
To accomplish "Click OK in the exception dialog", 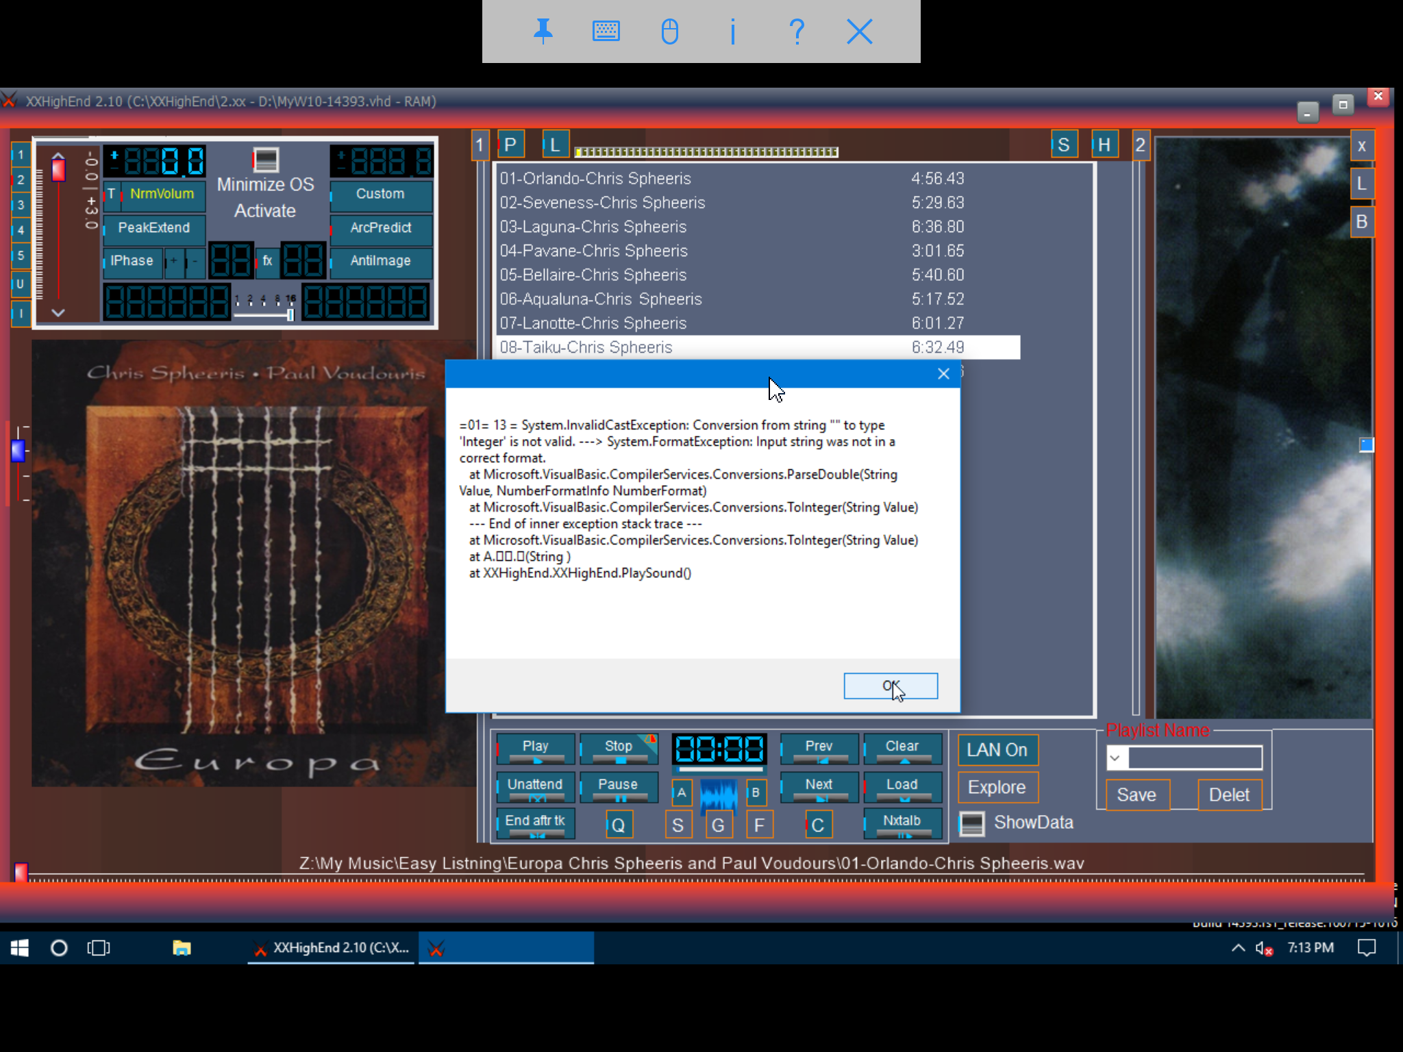I will click(890, 686).
